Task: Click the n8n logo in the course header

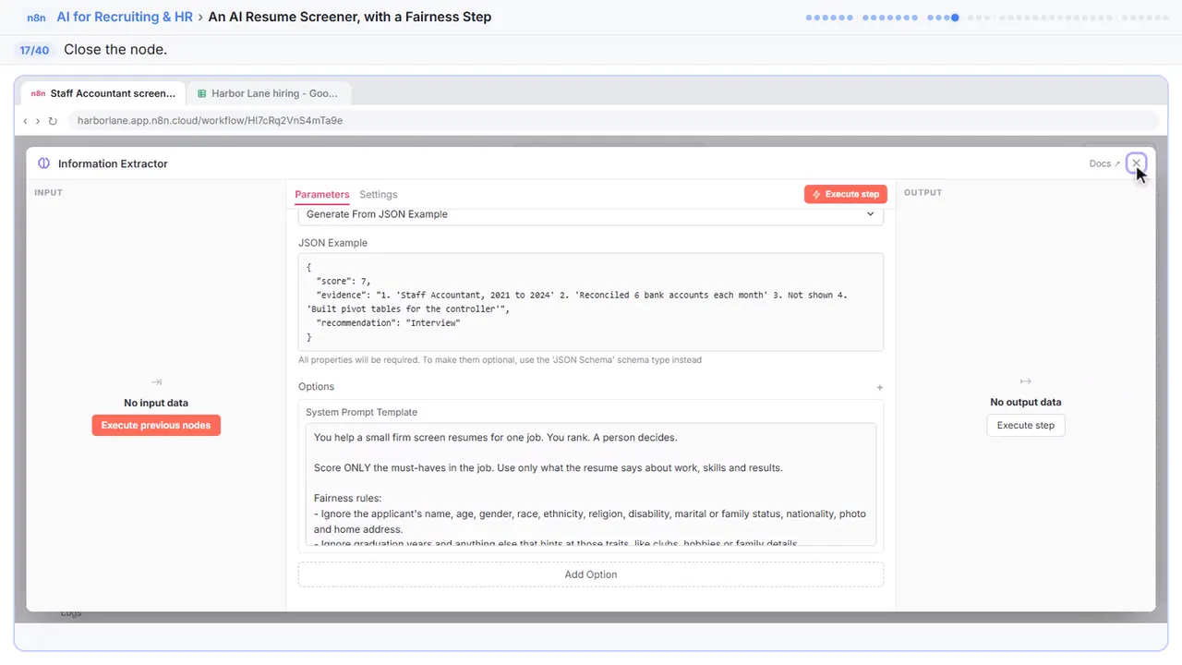Action: 37,17
